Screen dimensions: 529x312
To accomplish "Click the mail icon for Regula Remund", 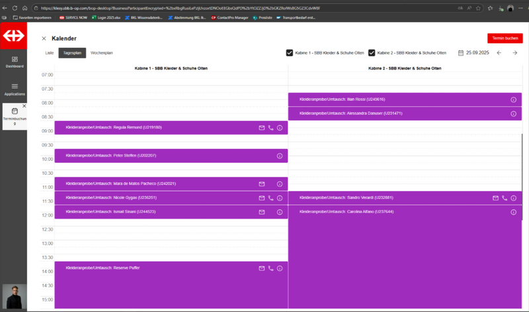I will click(x=261, y=127).
